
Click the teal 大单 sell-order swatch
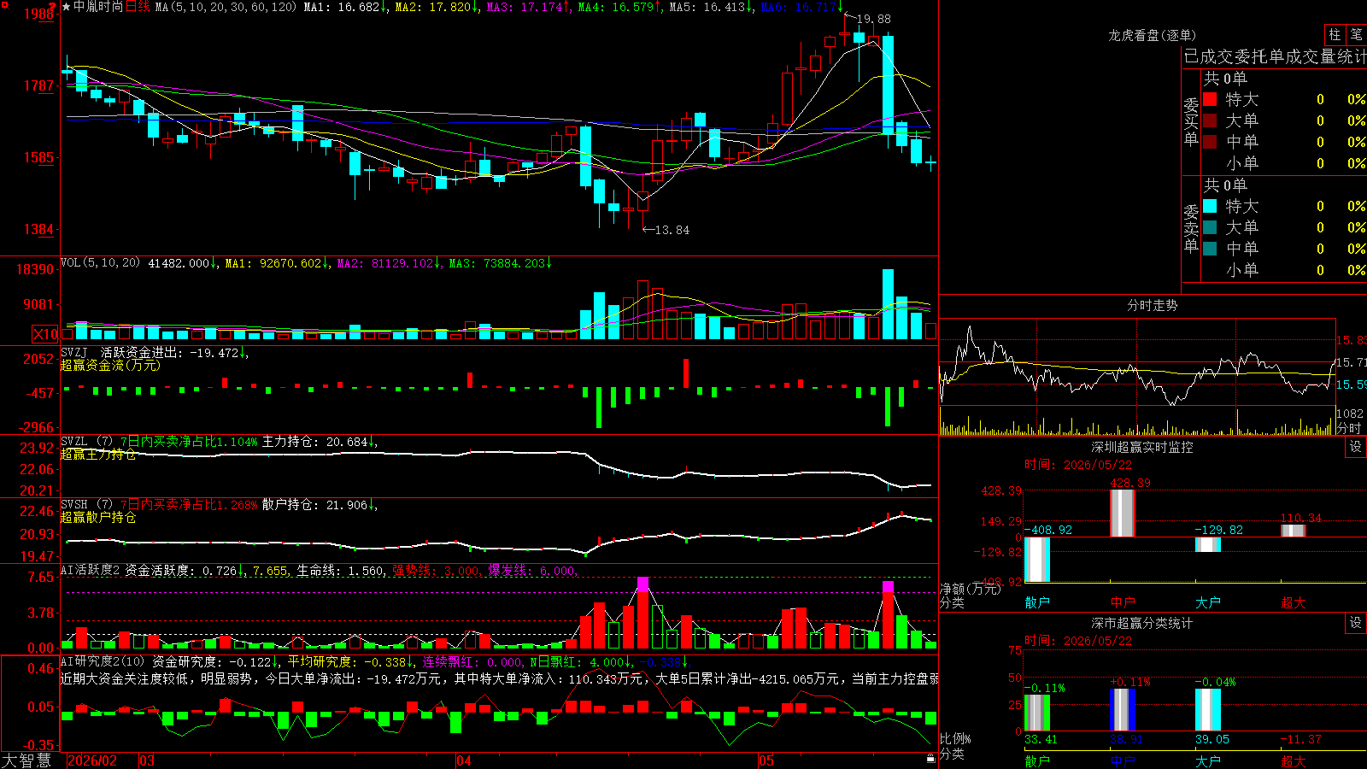(x=1210, y=227)
